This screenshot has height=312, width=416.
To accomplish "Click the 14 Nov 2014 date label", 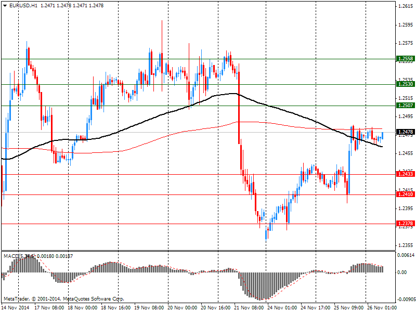I will pos(15,308).
